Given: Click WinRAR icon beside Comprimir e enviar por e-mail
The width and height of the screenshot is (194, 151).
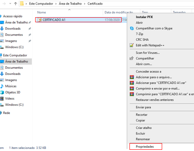Looking at the screenshot, I should coord(132,88).
